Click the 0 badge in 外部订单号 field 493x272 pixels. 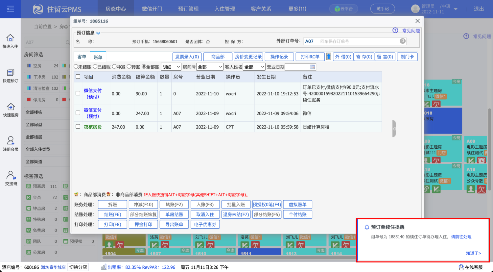(x=403, y=41)
